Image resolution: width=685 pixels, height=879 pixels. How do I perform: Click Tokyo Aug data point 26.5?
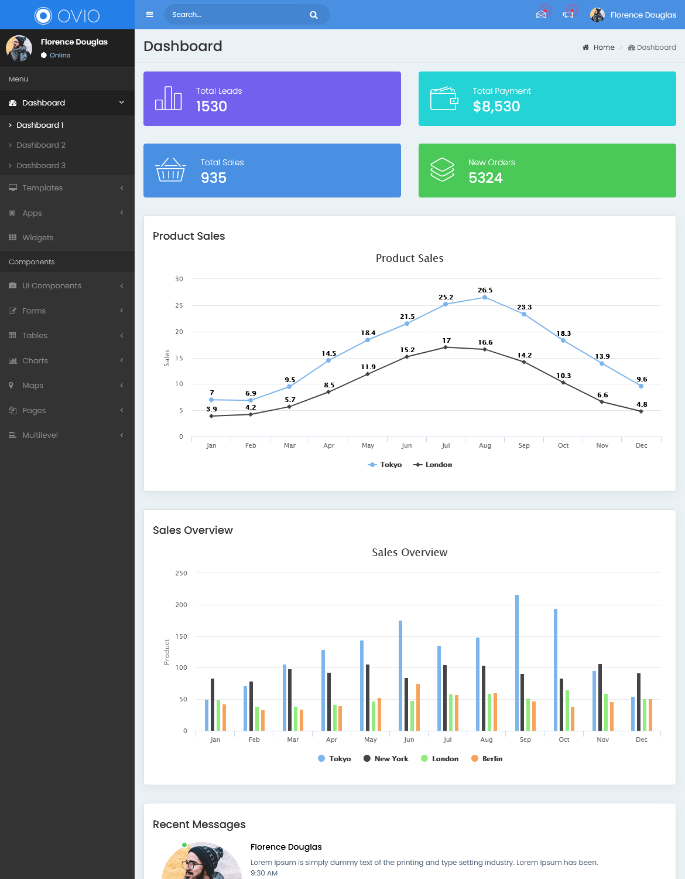click(485, 297)
